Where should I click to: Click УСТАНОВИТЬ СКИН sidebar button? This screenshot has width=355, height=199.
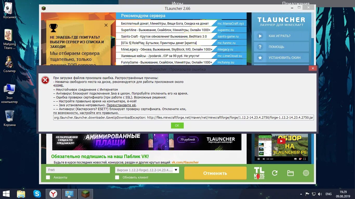(281, 58)
